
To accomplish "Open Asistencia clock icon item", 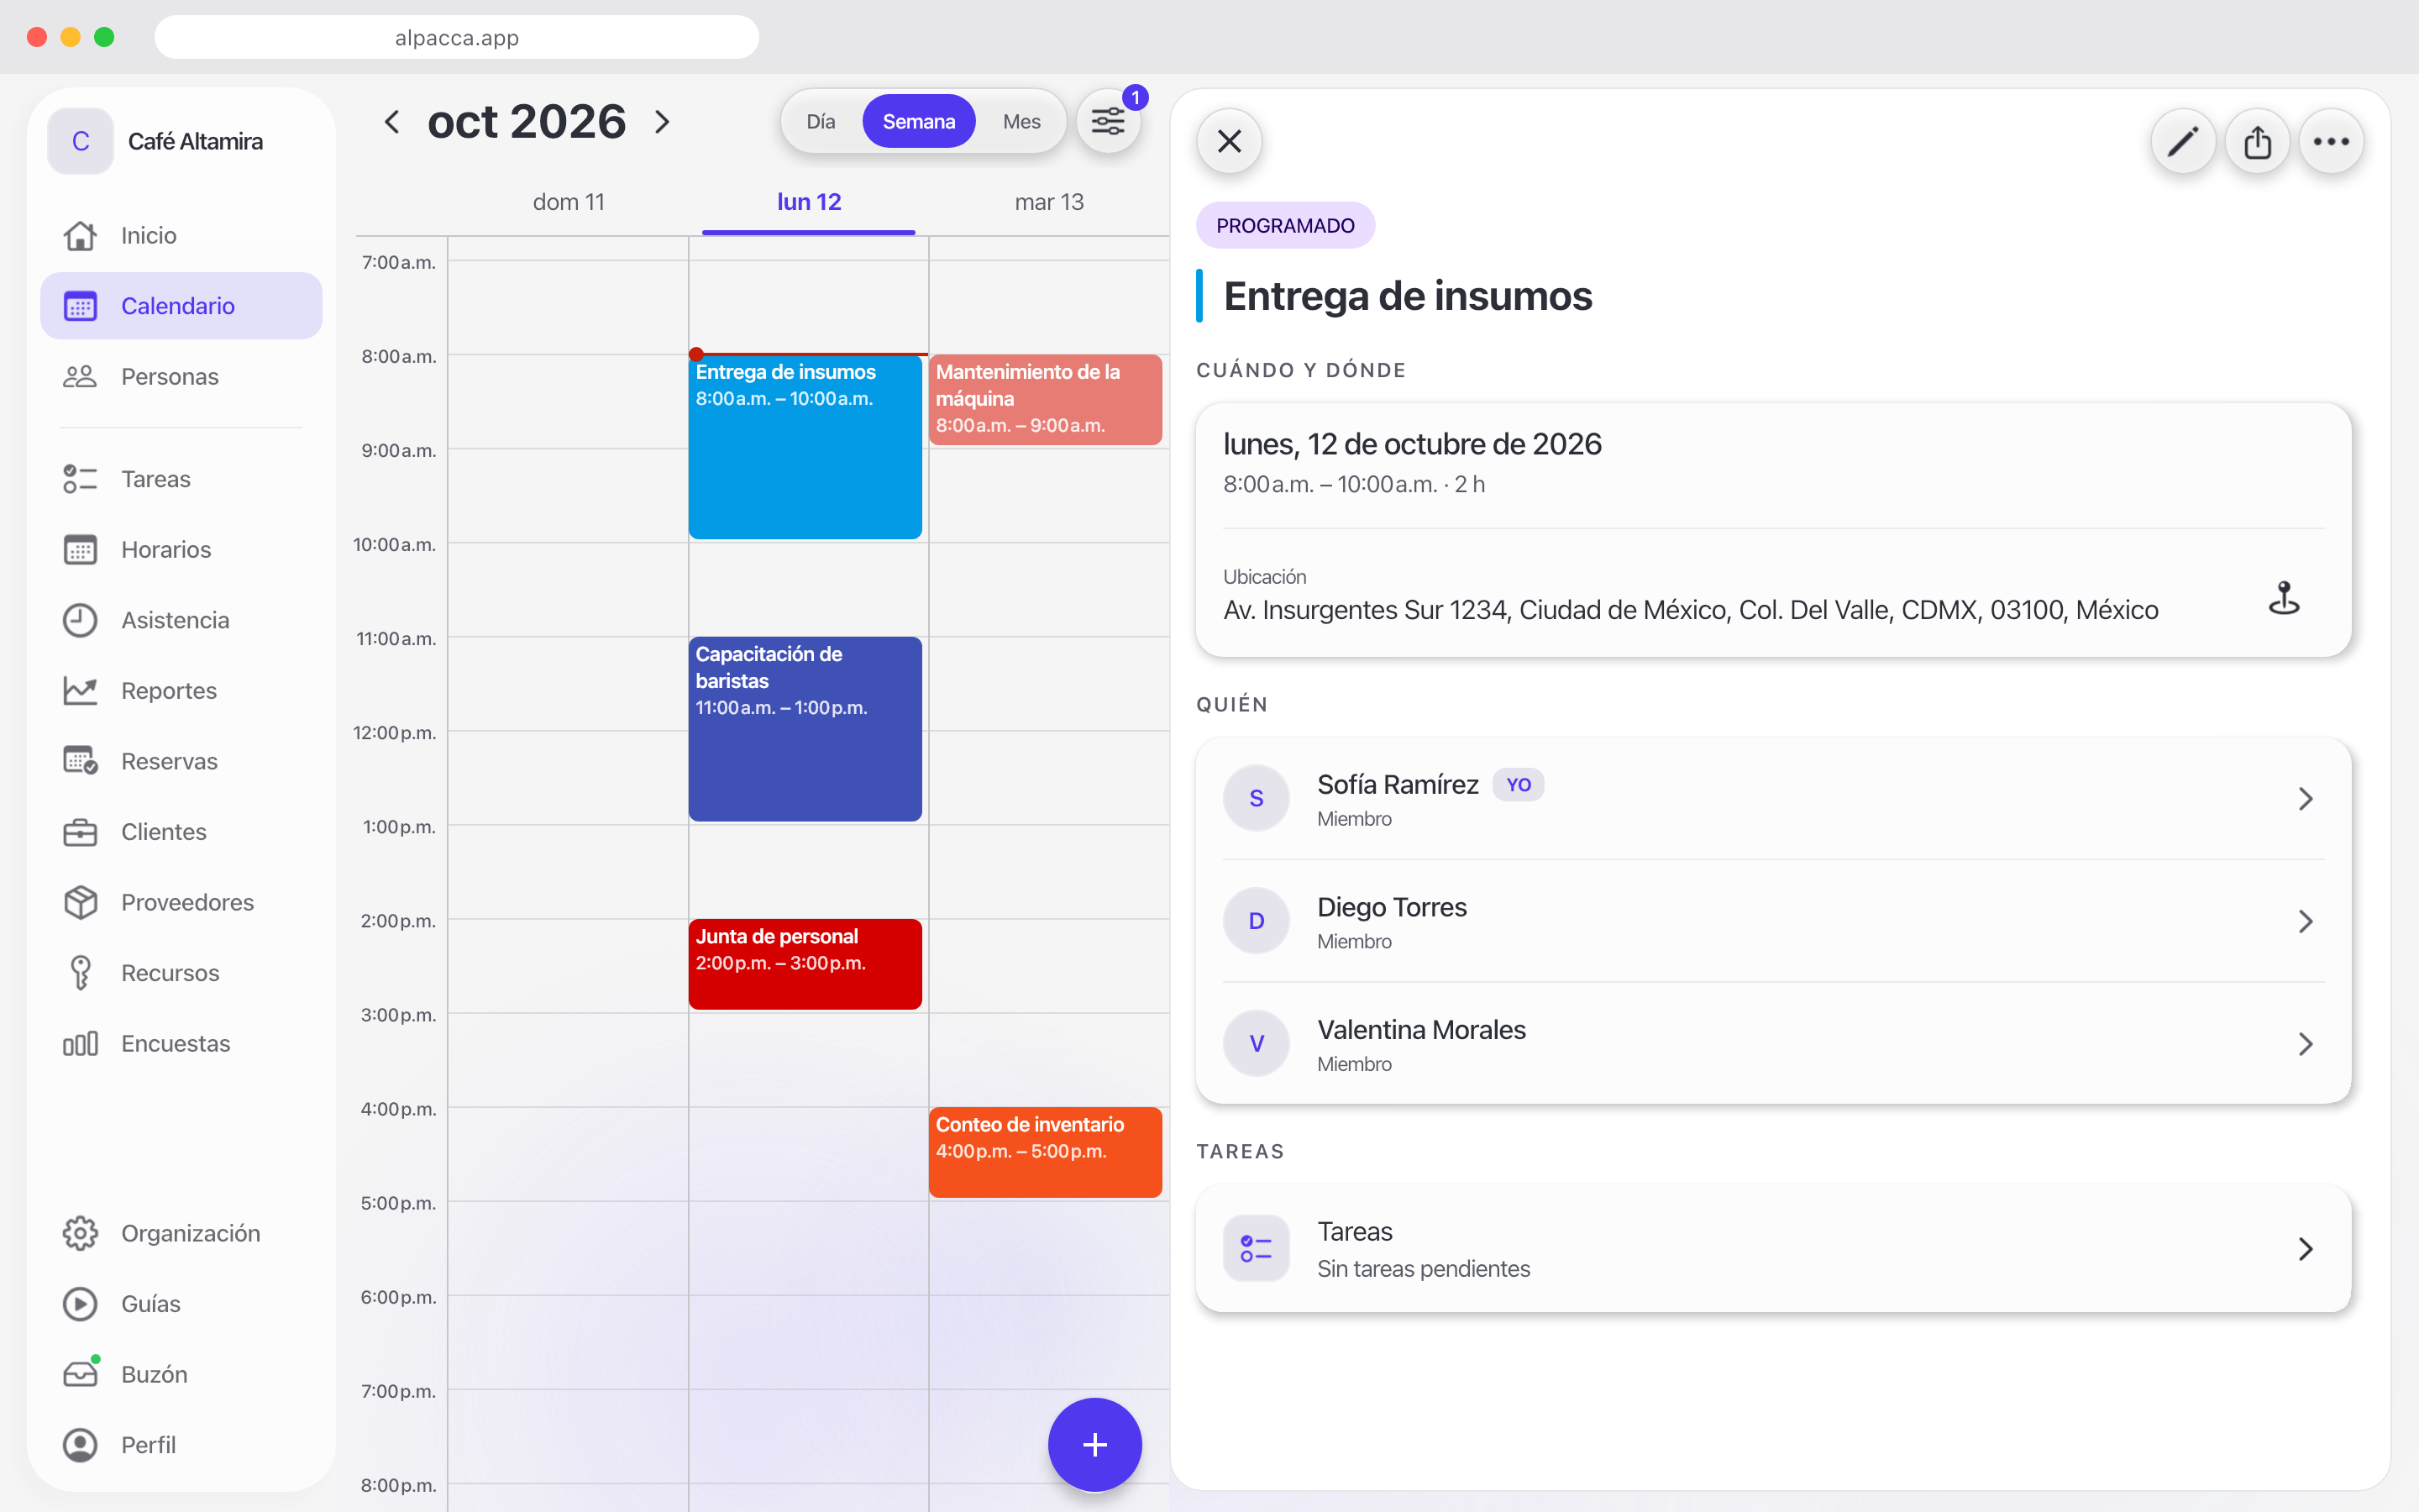I will click(181, 620).
